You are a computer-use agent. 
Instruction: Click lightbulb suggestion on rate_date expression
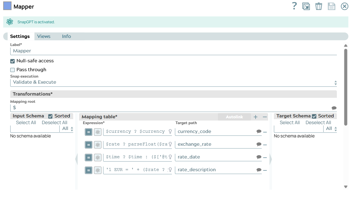coord(170,157)
